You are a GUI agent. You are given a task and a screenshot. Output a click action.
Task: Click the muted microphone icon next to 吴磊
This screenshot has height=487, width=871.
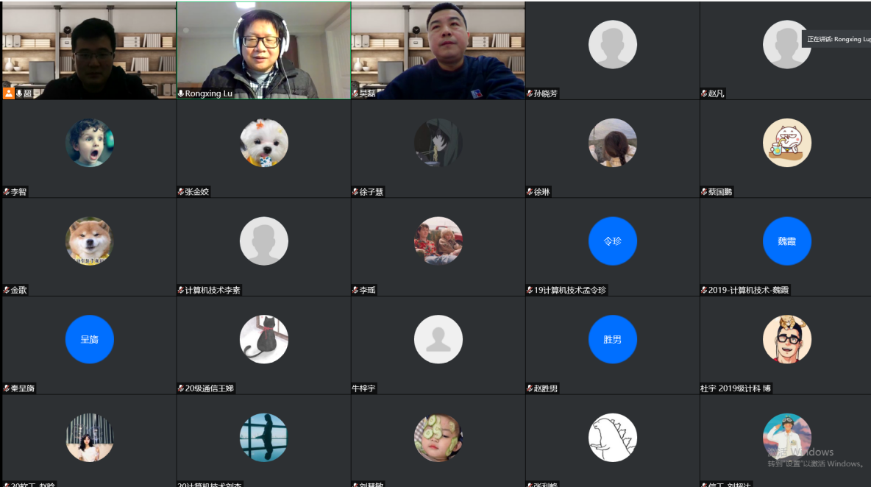click(355, 93)
